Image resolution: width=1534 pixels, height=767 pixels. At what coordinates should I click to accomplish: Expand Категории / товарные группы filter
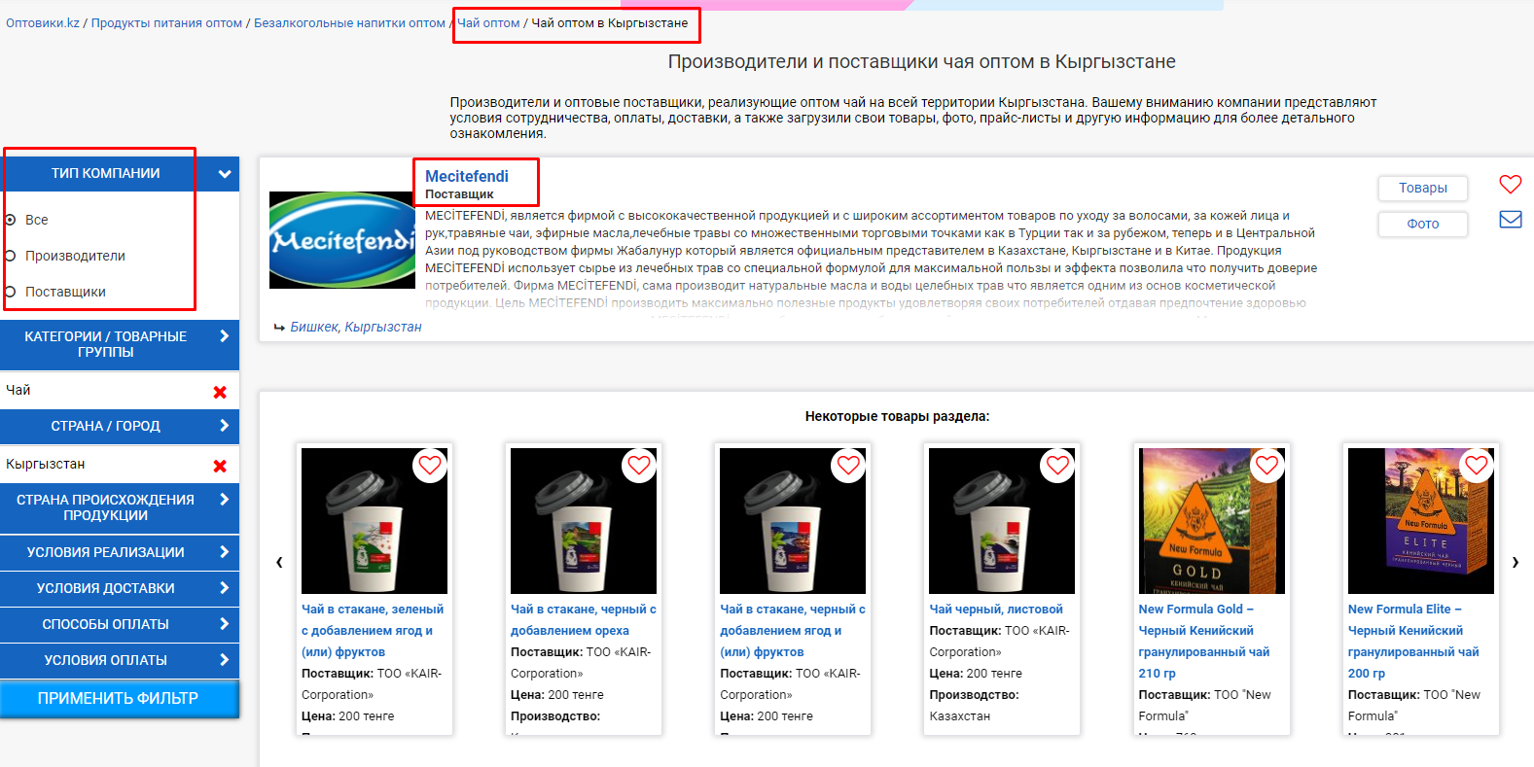point(120,344)
